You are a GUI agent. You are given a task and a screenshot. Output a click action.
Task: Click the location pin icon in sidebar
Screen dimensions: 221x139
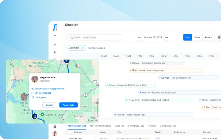(55, 127)
